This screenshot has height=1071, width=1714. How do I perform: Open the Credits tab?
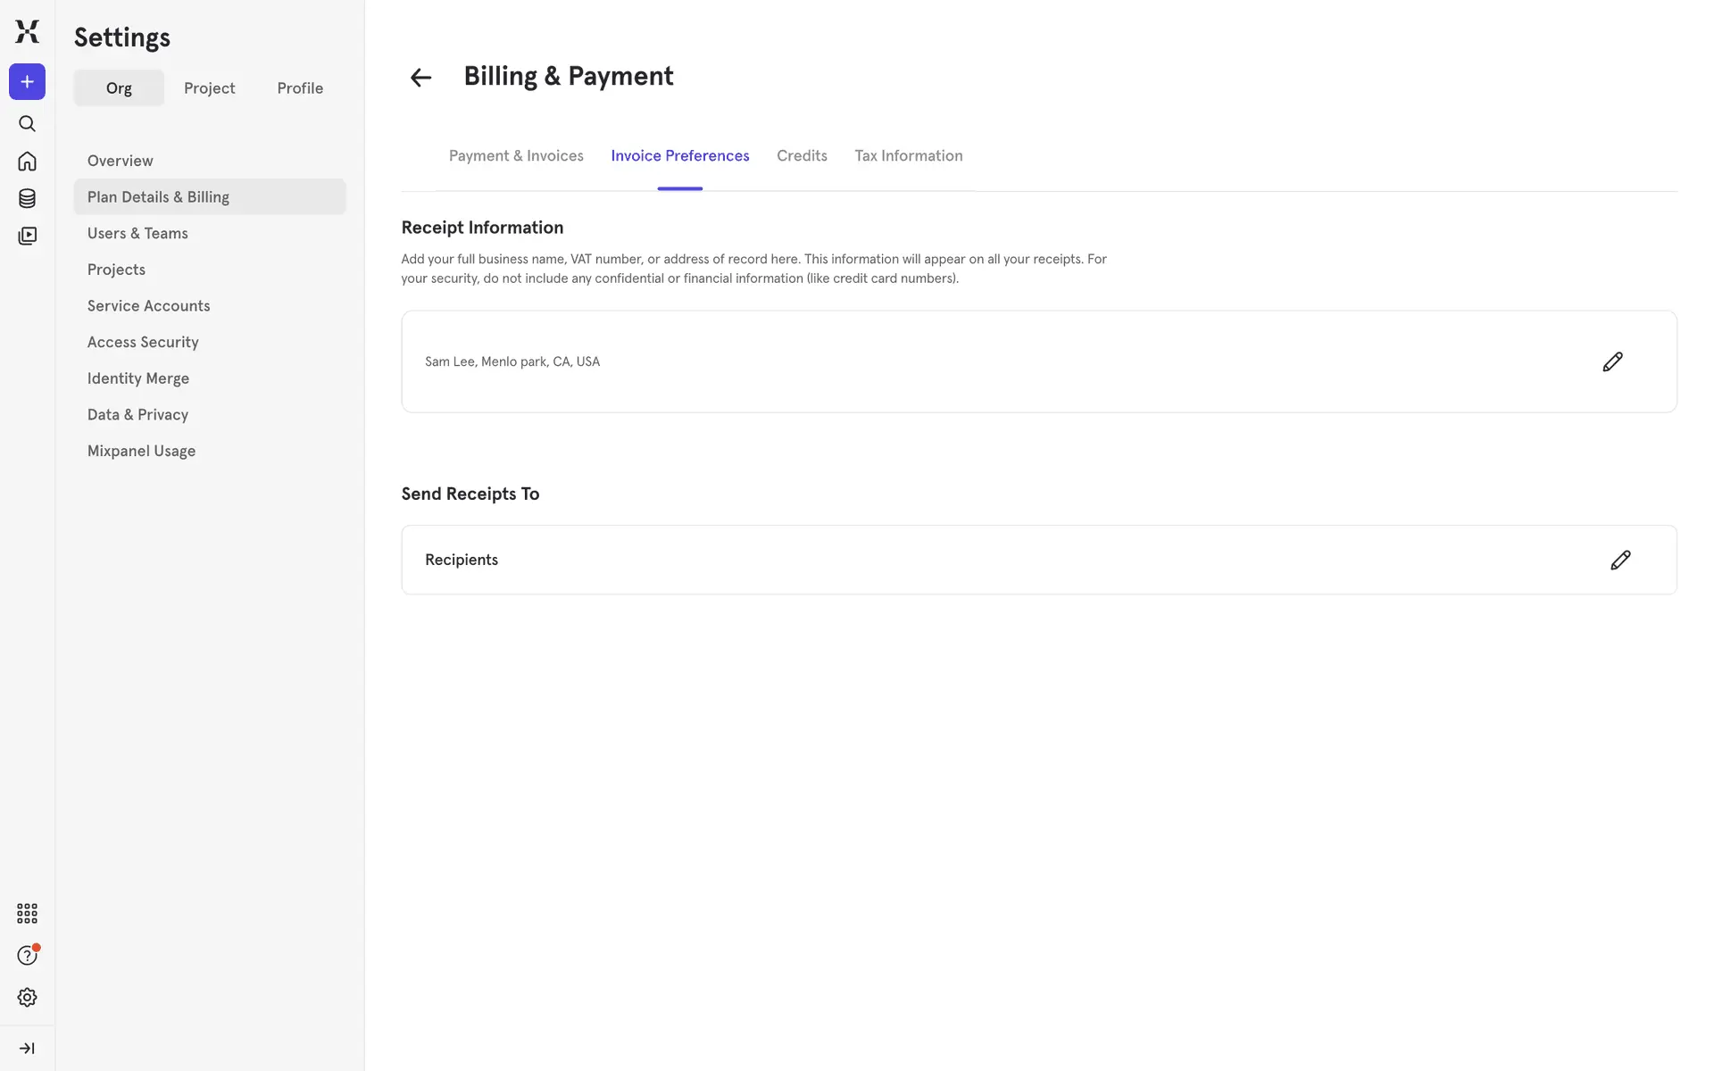pyautogui.click(x=802, y=156)
